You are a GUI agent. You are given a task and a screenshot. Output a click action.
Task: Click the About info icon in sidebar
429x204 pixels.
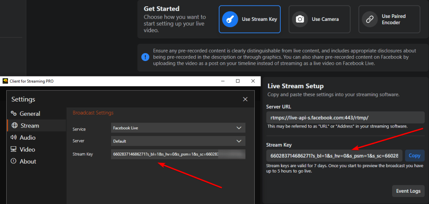14,161
